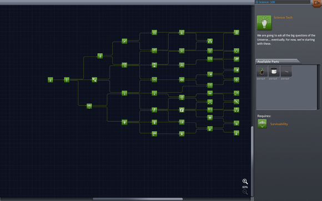The image size is (322, 201).
Task: Click the Survivability parachute node in the tree
Action: point(89,106)
